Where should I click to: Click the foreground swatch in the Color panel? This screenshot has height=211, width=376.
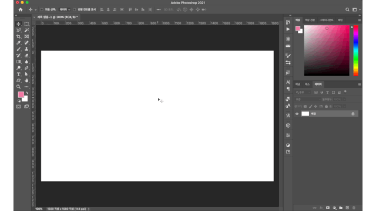[298, 29]
